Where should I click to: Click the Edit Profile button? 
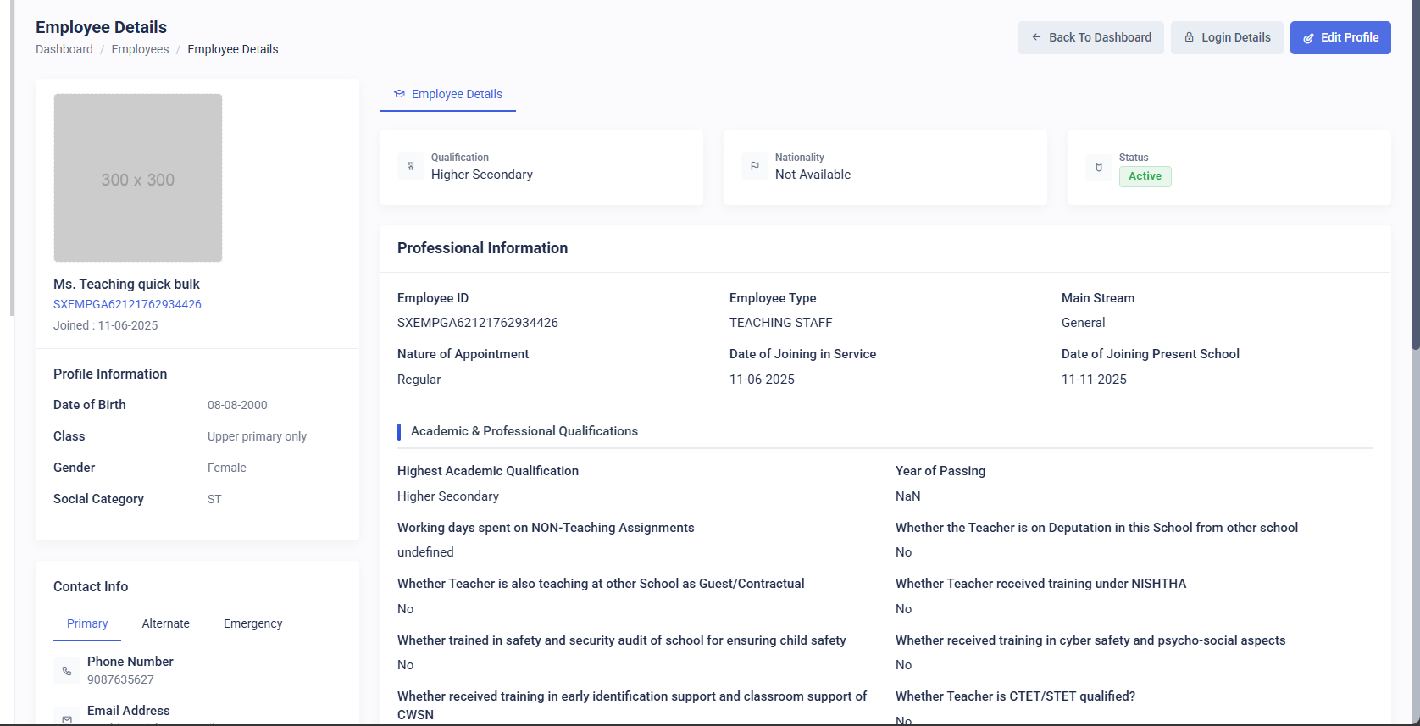click(1340, 37)
